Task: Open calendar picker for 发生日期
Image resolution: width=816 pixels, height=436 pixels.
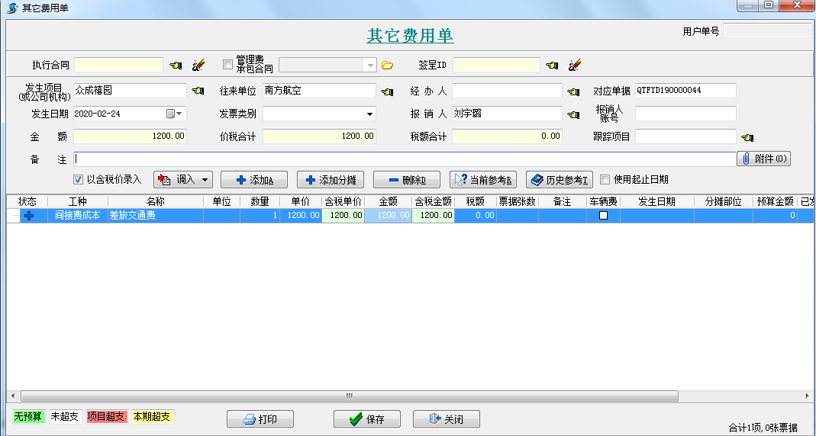Action: tap(174, 114)
